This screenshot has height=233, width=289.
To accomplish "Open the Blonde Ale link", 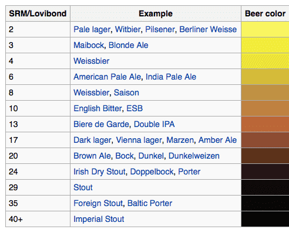I will [x=128, y=45].
